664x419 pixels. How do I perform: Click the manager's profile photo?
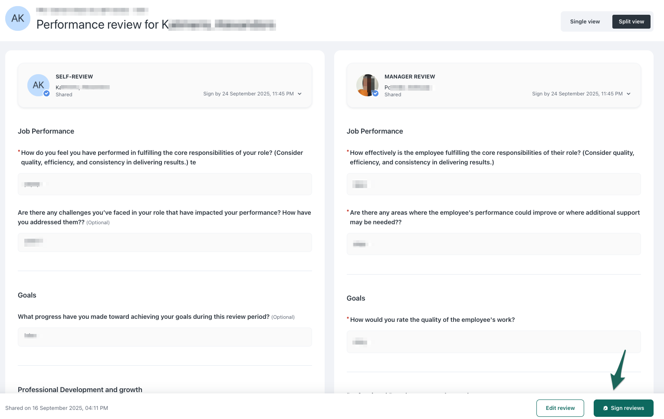click(367, 85)
